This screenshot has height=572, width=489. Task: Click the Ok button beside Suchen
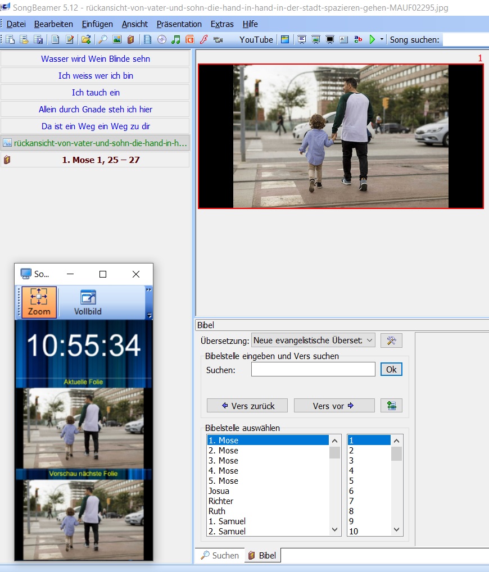coord(391,370)
